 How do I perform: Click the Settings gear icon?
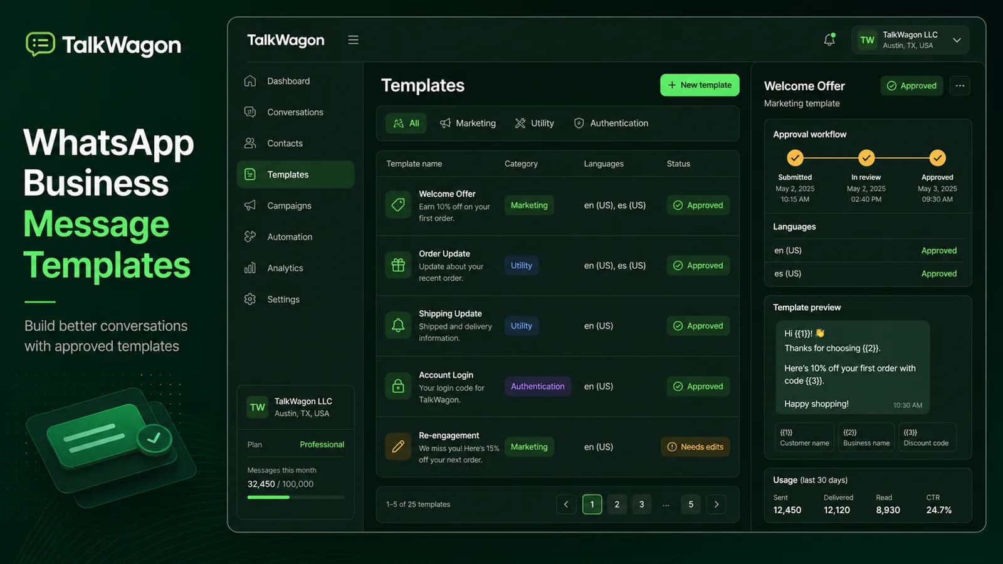(x=250, y=299)
